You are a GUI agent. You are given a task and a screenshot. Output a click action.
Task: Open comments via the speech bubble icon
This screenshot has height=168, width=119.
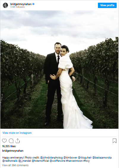(11, 141)
